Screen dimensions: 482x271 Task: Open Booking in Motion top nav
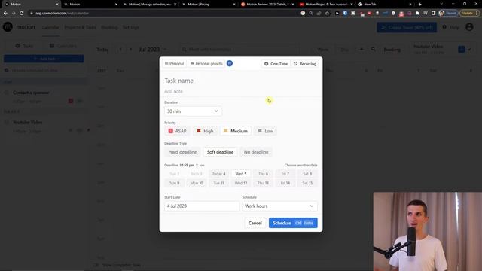click(x=109, y=27)
